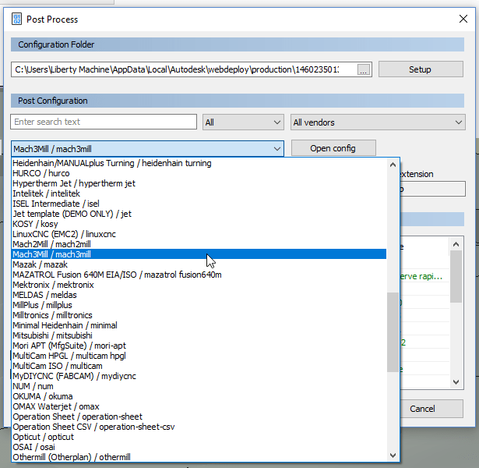Pick MillPlus / millplus from list
Screen dimensions: 479x468
point(199,305)
